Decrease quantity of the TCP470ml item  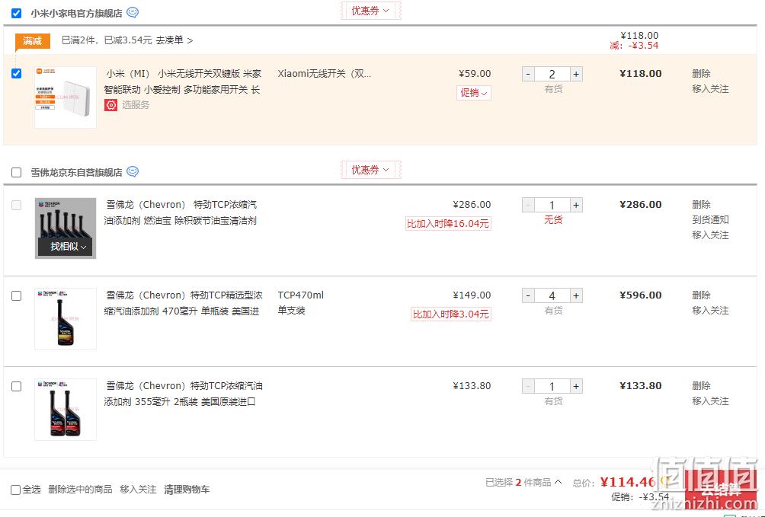[528, 295]
